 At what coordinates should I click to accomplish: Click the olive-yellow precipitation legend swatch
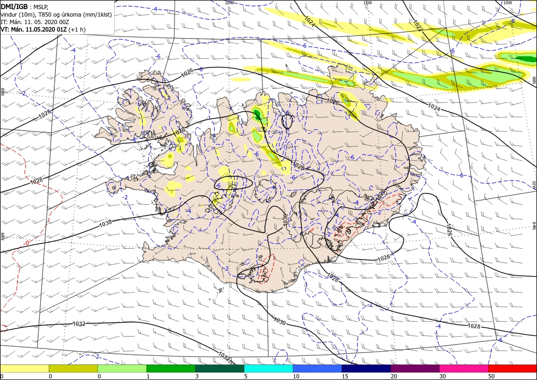click(x=73, y=368)
